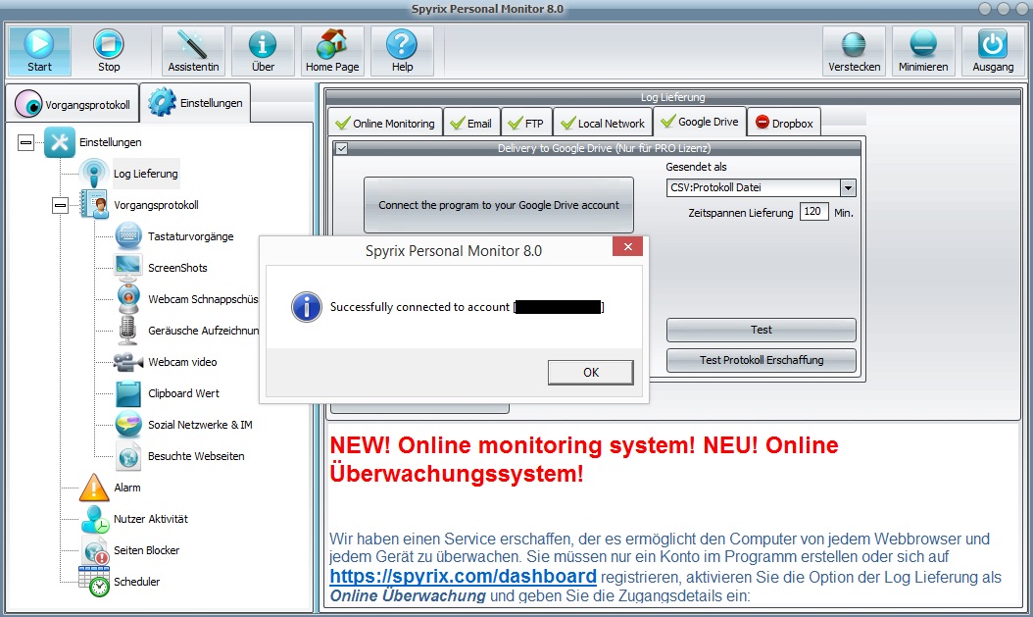
Task: Select the Log Lieferung antenna icon
Action: [x=93, y=174]
